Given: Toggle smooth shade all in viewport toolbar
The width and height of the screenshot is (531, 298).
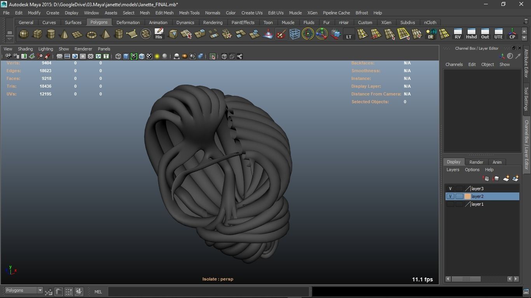Looking at the screenshot, I should coord(126,57).
